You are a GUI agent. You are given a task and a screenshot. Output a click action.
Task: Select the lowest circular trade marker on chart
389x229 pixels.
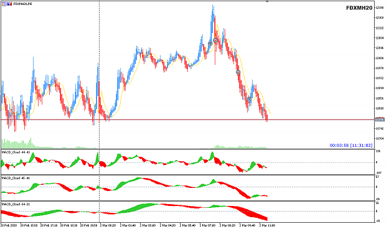coord(249,99)
